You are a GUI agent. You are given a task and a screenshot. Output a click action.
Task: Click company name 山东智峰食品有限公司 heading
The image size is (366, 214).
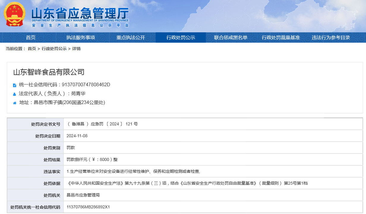(49, 72)
